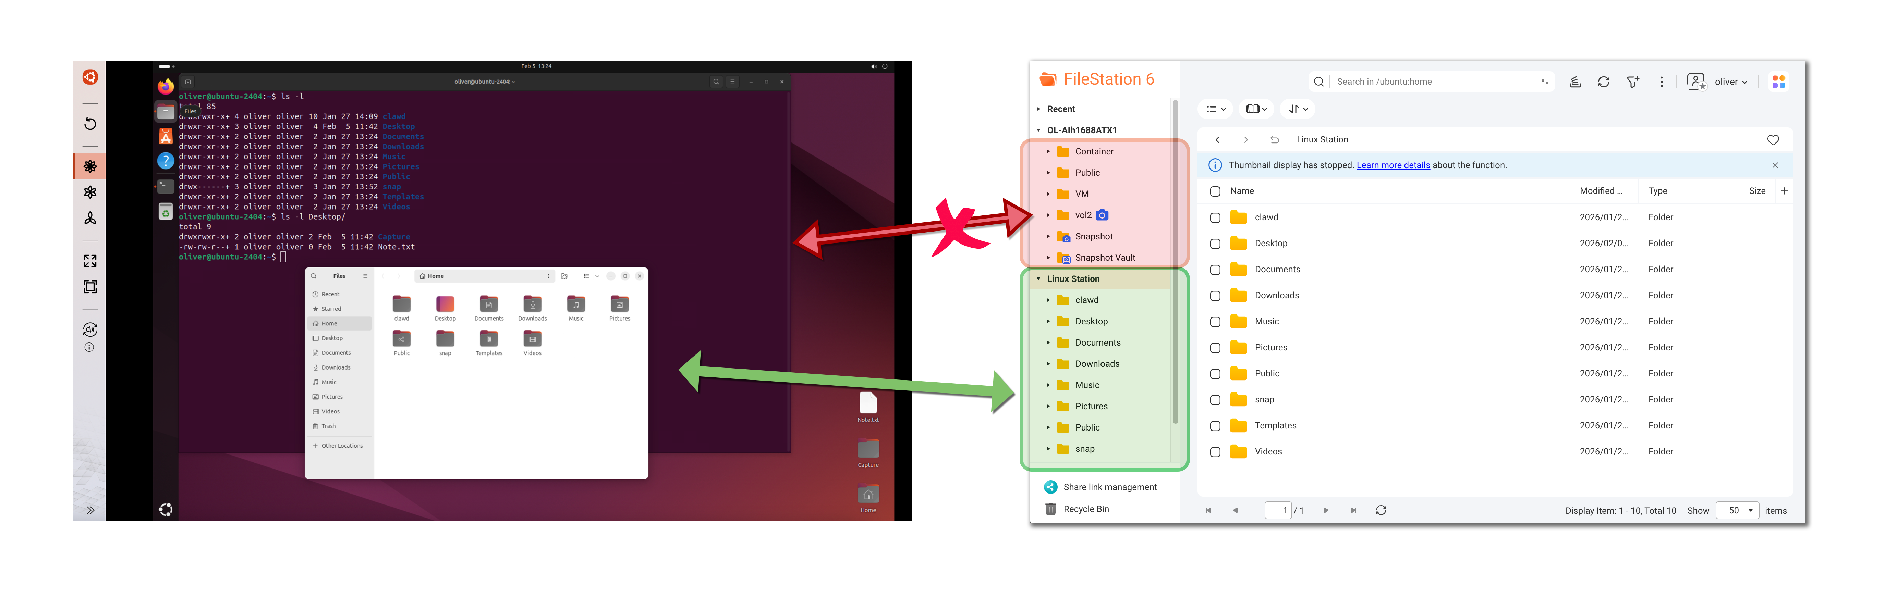
Task: Open the three-dot more options menu
Action: 1661,82
